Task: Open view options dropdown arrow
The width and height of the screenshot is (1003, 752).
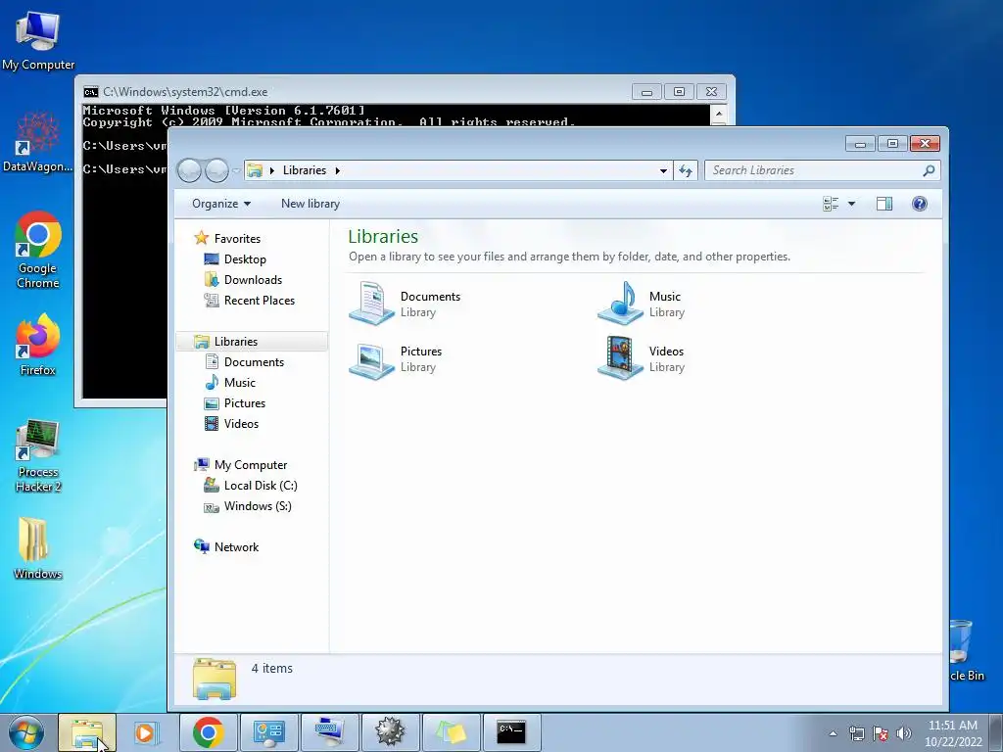Action: pyautogui.click(x=851, y=204)
